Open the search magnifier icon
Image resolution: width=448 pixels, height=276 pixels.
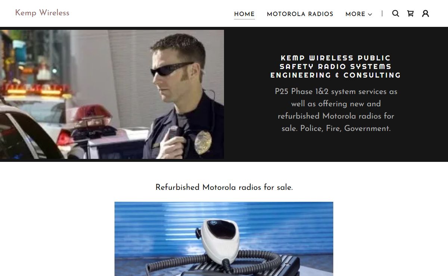(396, 14)
